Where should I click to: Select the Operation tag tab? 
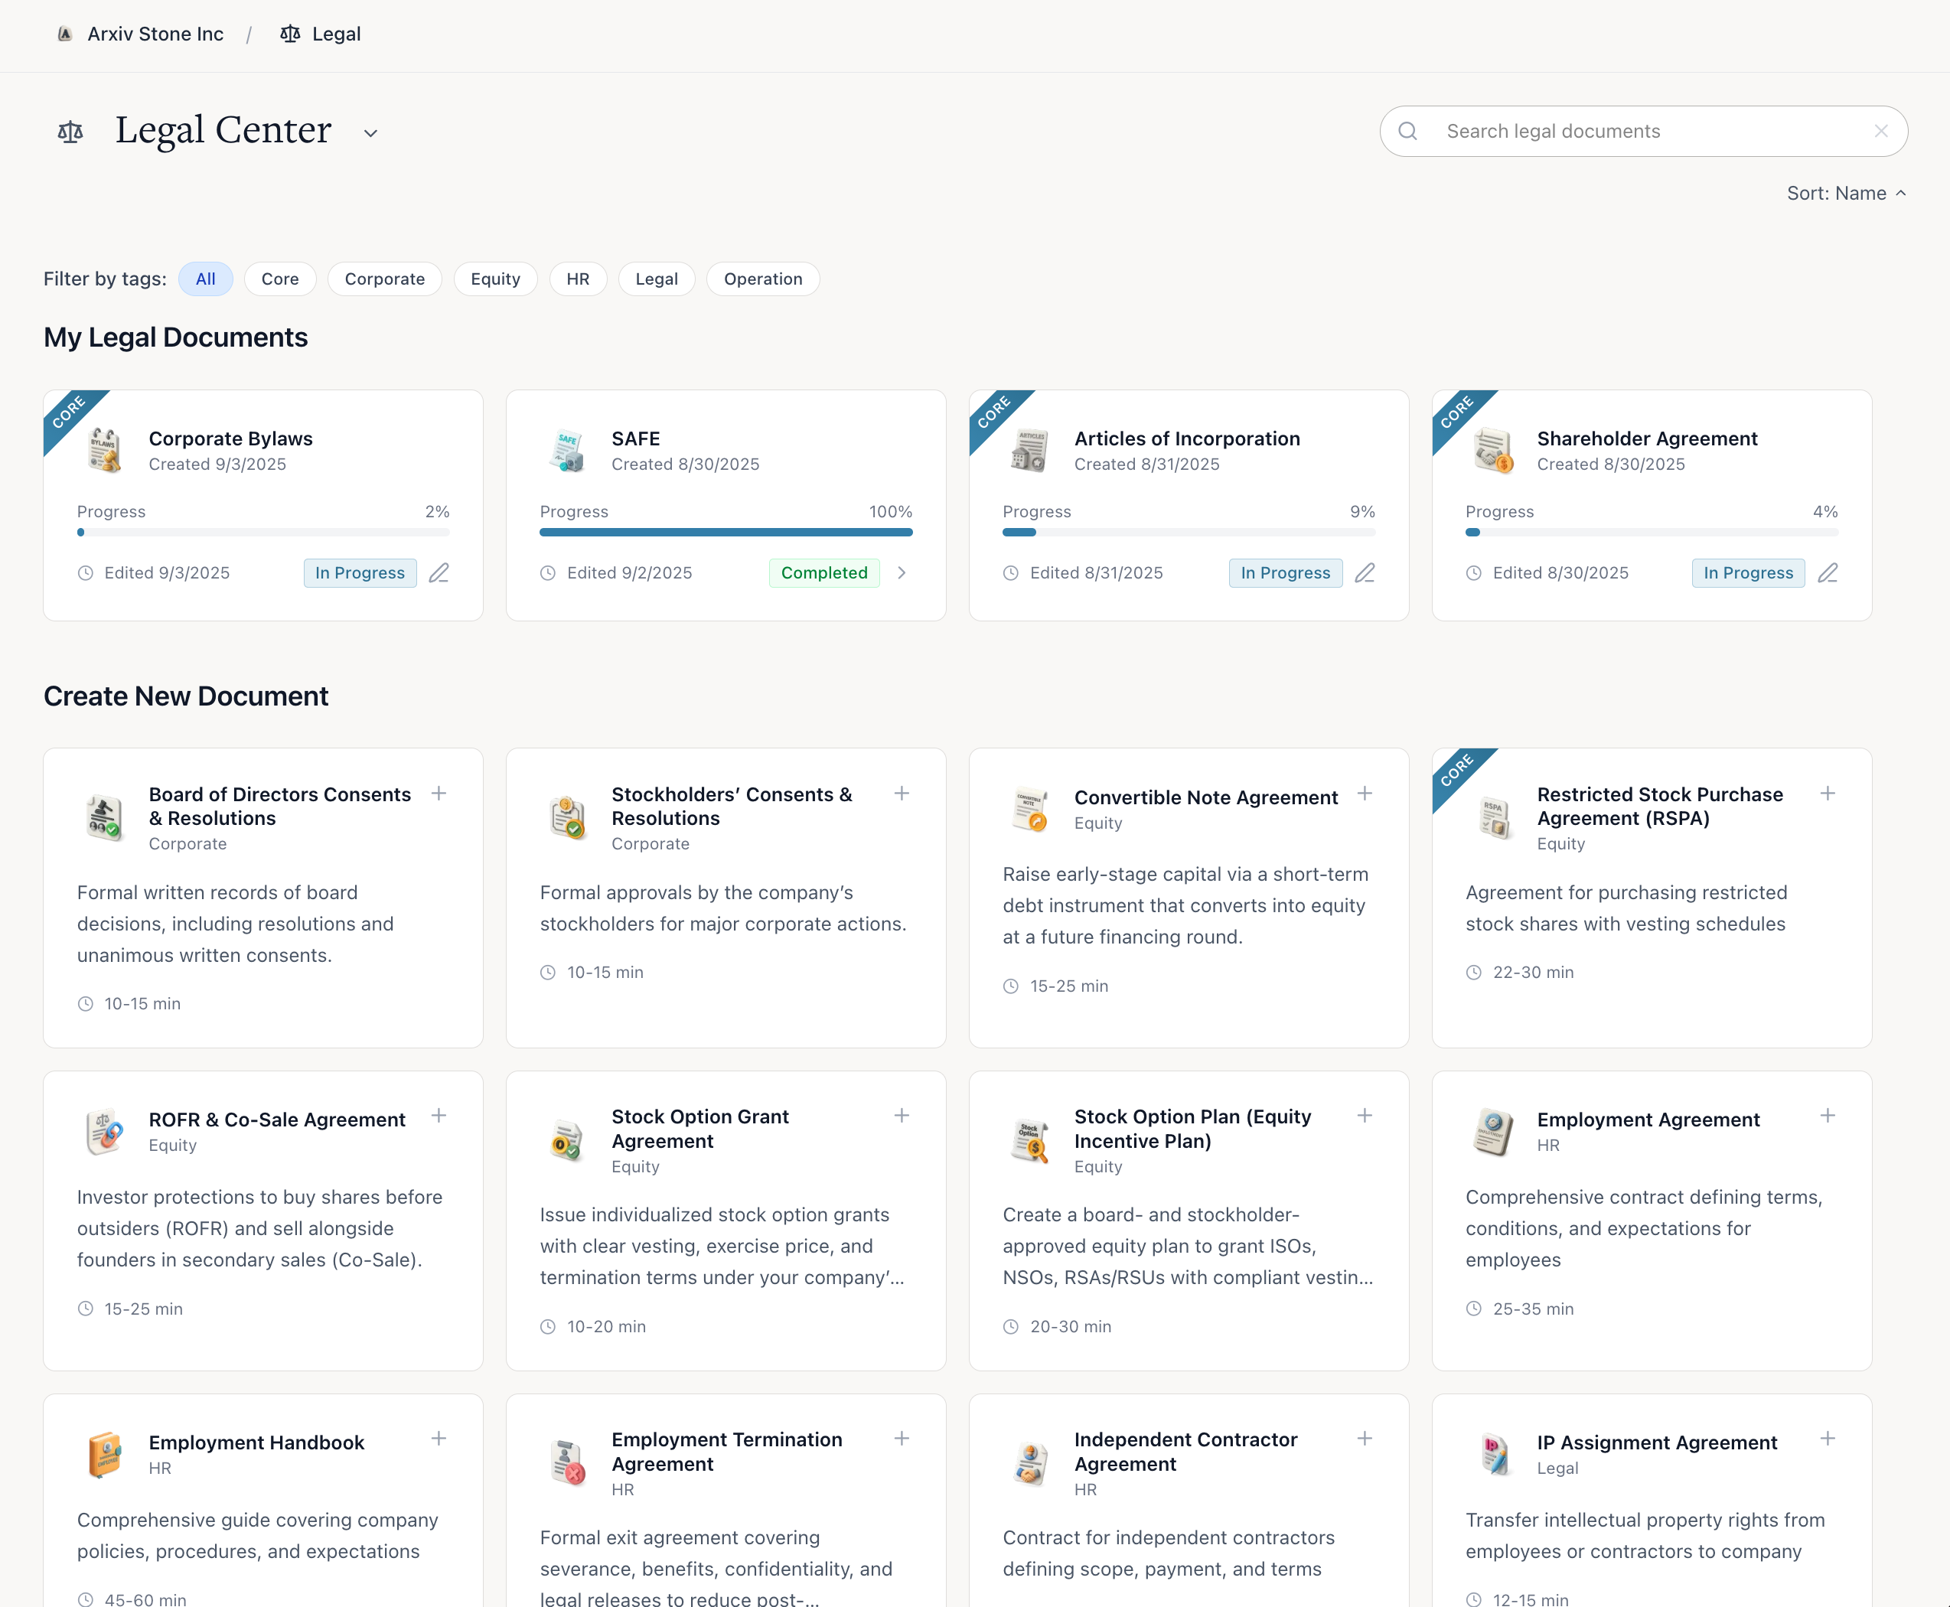pos(762,279)
